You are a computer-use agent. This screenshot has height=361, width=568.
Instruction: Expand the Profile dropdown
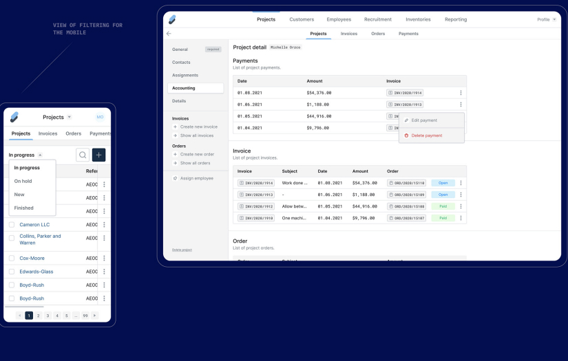(547, 19)
